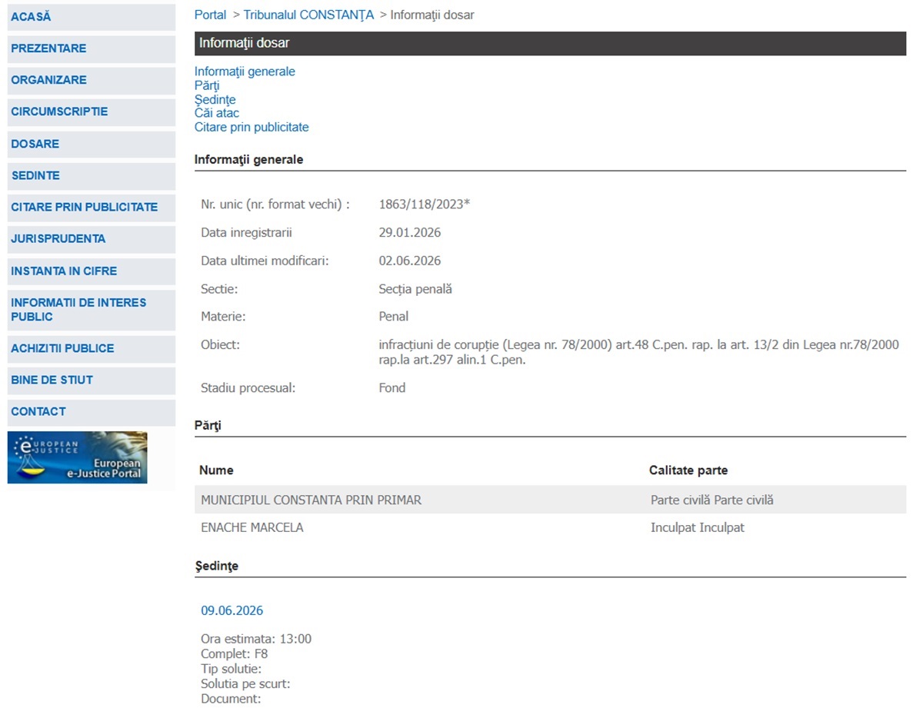This screenshot has width=923, height=708.
Task: Select the case number 1863/118/2023*
Action: 425,204
